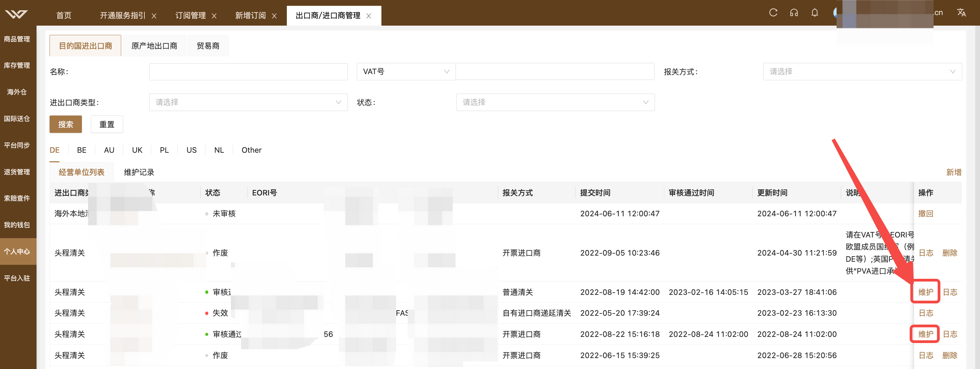The image size is (980, 369).
Task: Click the 重置 button
Action: pyautogui.click(x=107, y=124)
